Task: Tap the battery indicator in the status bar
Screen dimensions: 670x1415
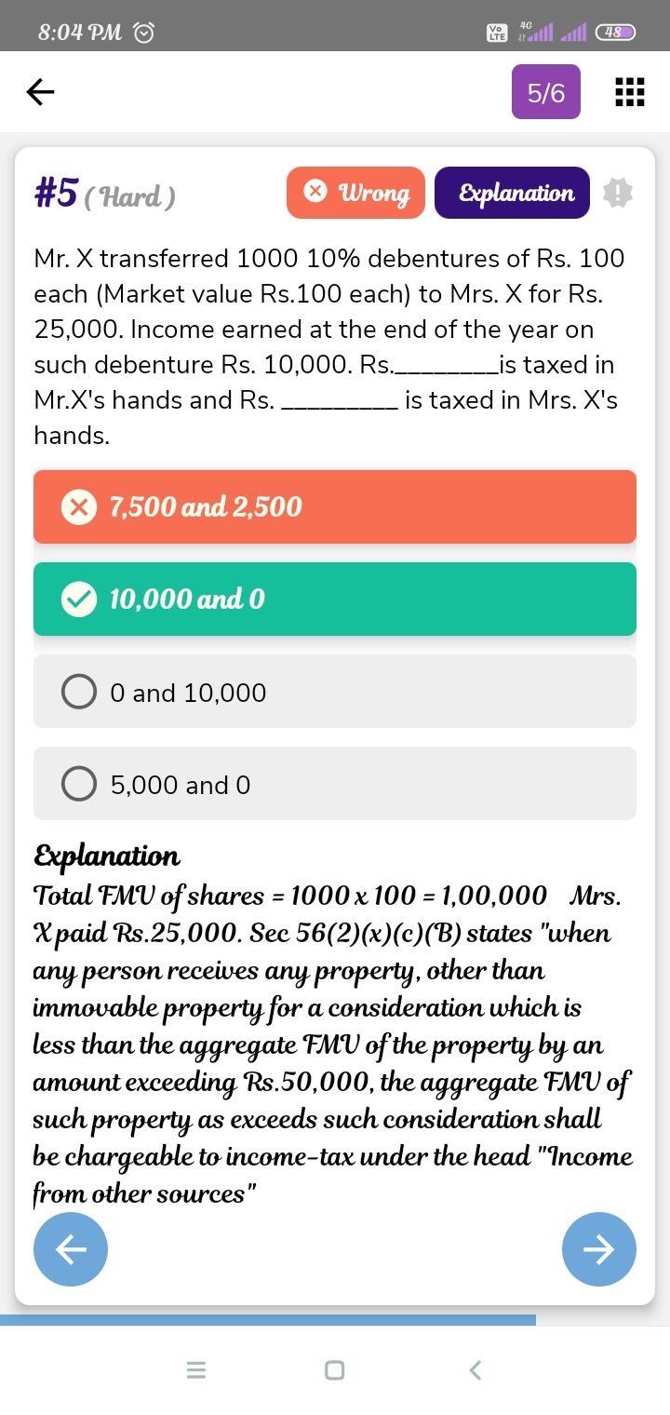Action: (x=615, y=32)
